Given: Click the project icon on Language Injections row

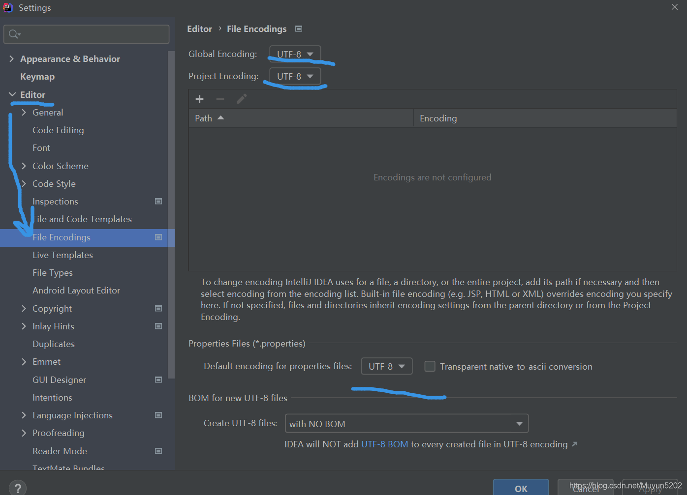Looking at the screenshot, I should point(158,415).
